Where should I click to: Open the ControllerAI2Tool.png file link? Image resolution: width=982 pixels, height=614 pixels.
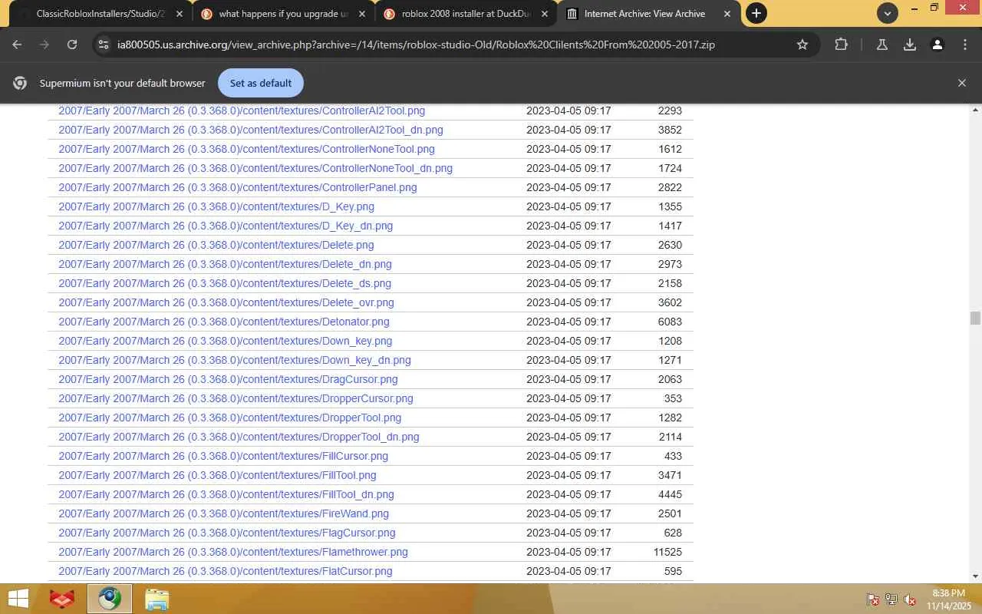click(x=242, y=111)
